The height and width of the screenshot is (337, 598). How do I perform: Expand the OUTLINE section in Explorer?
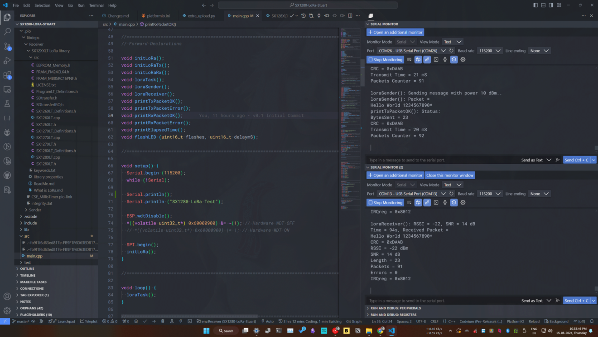tap(27, 269)
